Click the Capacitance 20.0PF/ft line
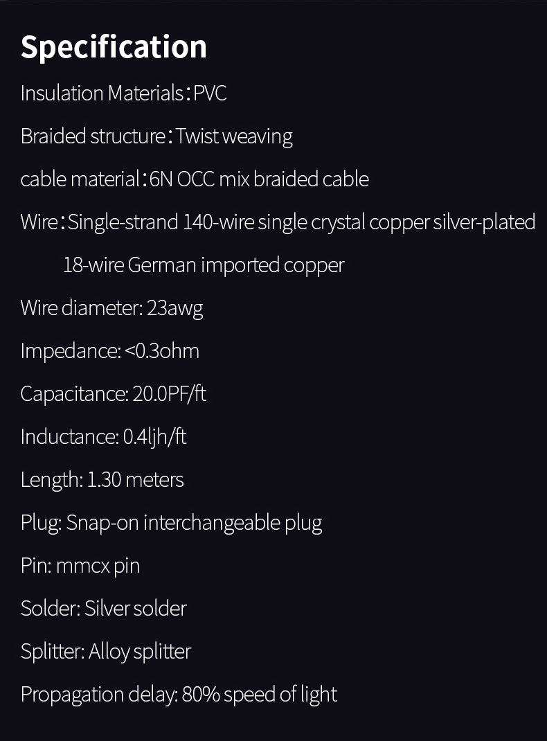This screenshot has width=547, height=741. pos(114,393)
